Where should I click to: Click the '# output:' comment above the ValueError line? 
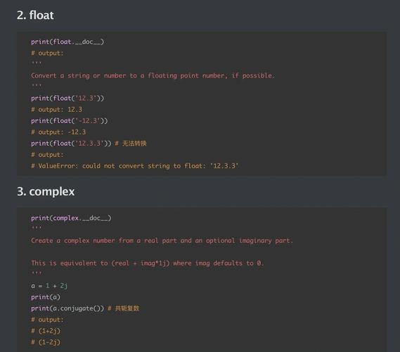[47, 155]
